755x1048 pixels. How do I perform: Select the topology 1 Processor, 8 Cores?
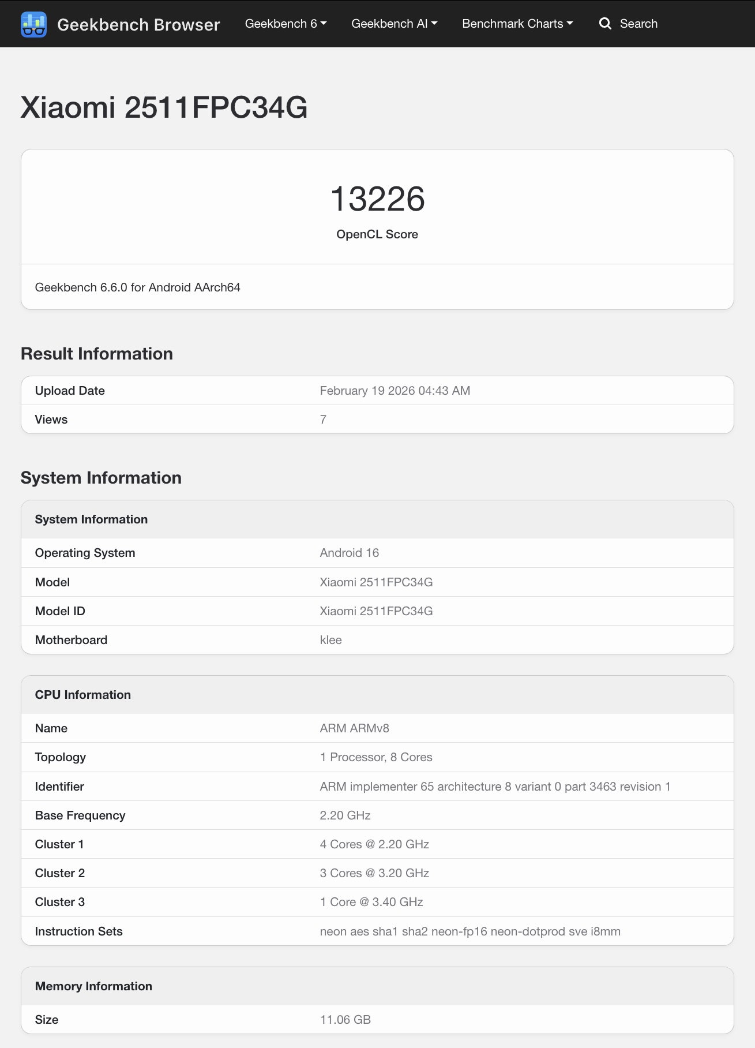tap(376, 757)
